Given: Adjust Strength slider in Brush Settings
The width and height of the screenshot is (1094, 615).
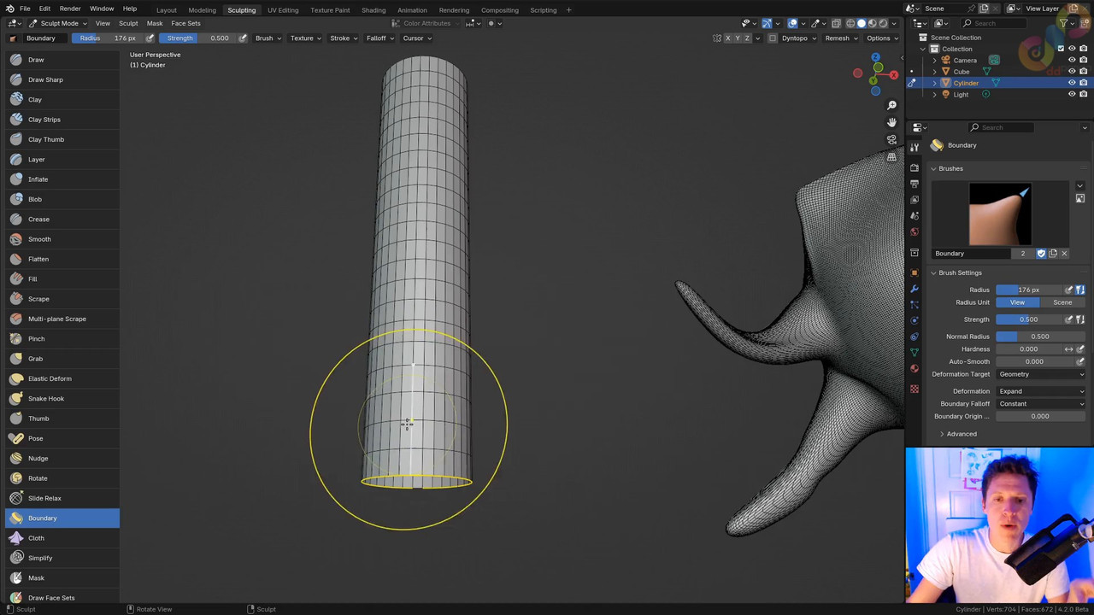Looking at the screenshot, I should tap(1029, 319).
